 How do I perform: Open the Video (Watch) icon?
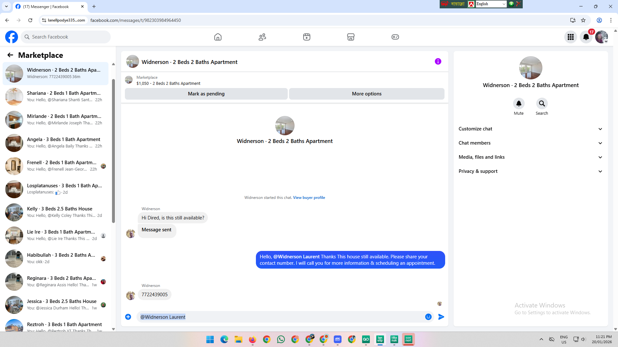coord(307,37)
